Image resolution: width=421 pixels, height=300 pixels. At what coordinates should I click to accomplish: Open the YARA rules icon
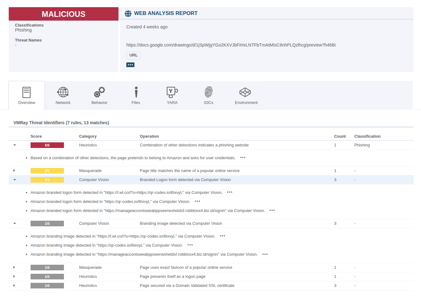pos(172,92)
